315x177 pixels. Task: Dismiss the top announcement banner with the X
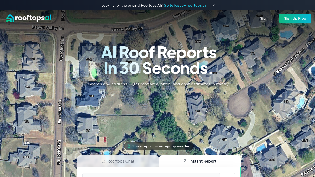pos(214,5)
